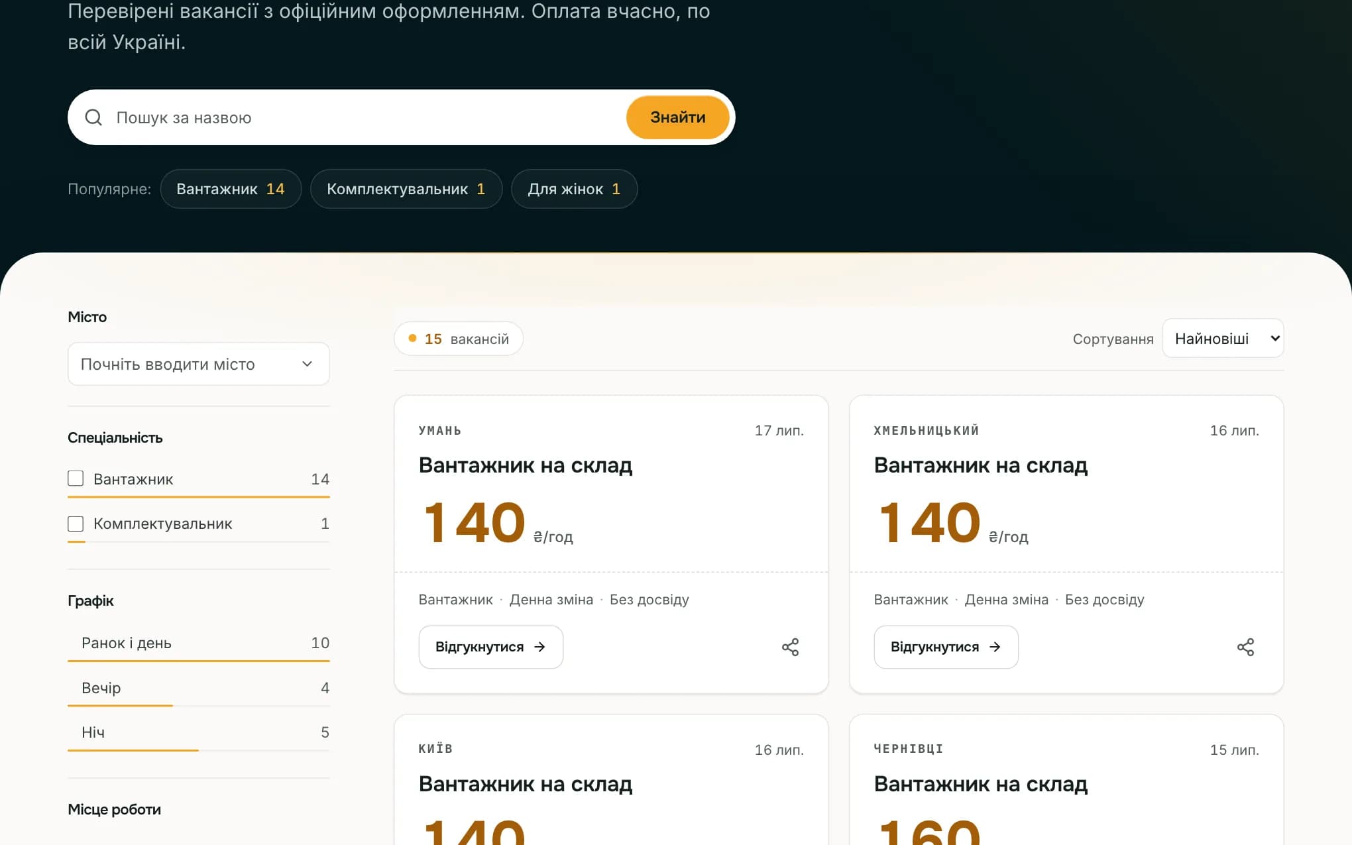Viewport: 1352px width, 845px height.
Task: Click the Графік filter heading
Action: [x=91, y=600]
